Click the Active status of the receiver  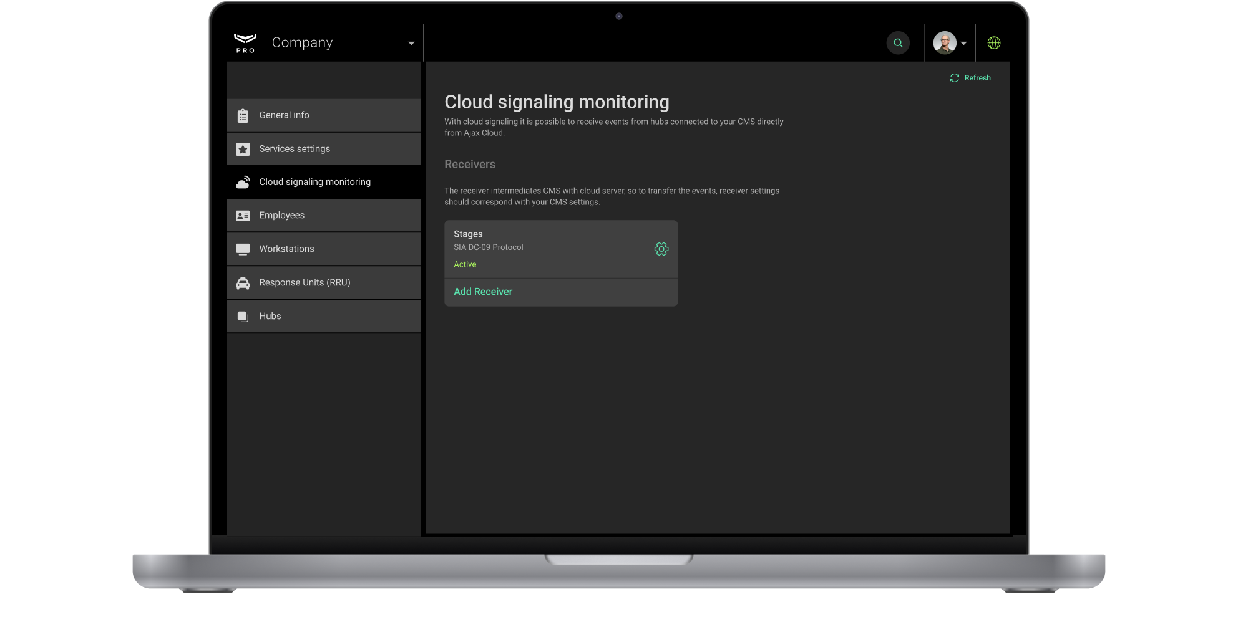[465, 265]
